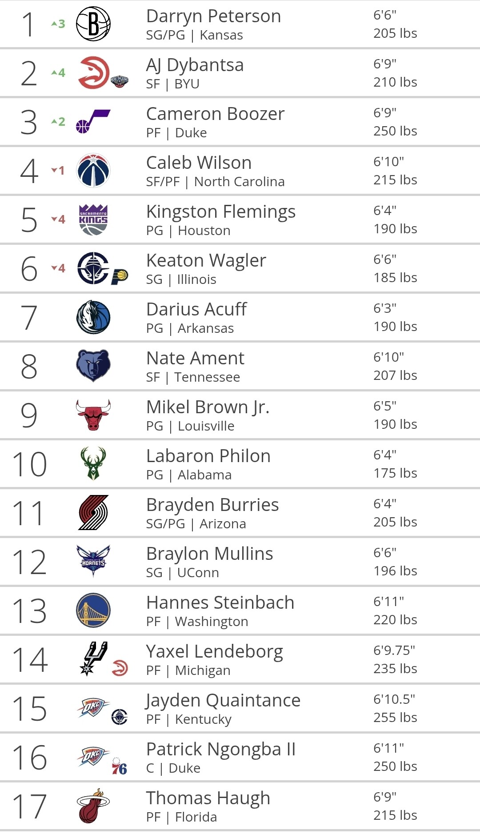Viewport: 480px width, 834px height.
Task: Click the Washington Wizards logo at pick 4
Action: [x=93, y=170]
